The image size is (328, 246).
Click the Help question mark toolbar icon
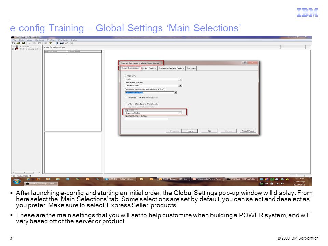click(x=51, y=43)
